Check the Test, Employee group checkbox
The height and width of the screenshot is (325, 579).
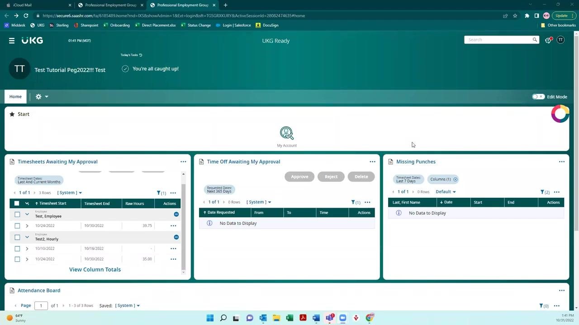pyautogui.click(x=17, y=214)
